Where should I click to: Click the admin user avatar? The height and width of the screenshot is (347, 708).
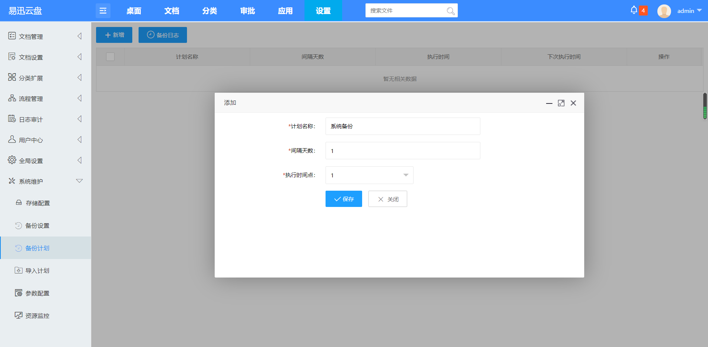click(664, 11)
